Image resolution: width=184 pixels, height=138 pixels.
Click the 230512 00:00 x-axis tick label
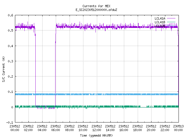(x=15, y=128)
